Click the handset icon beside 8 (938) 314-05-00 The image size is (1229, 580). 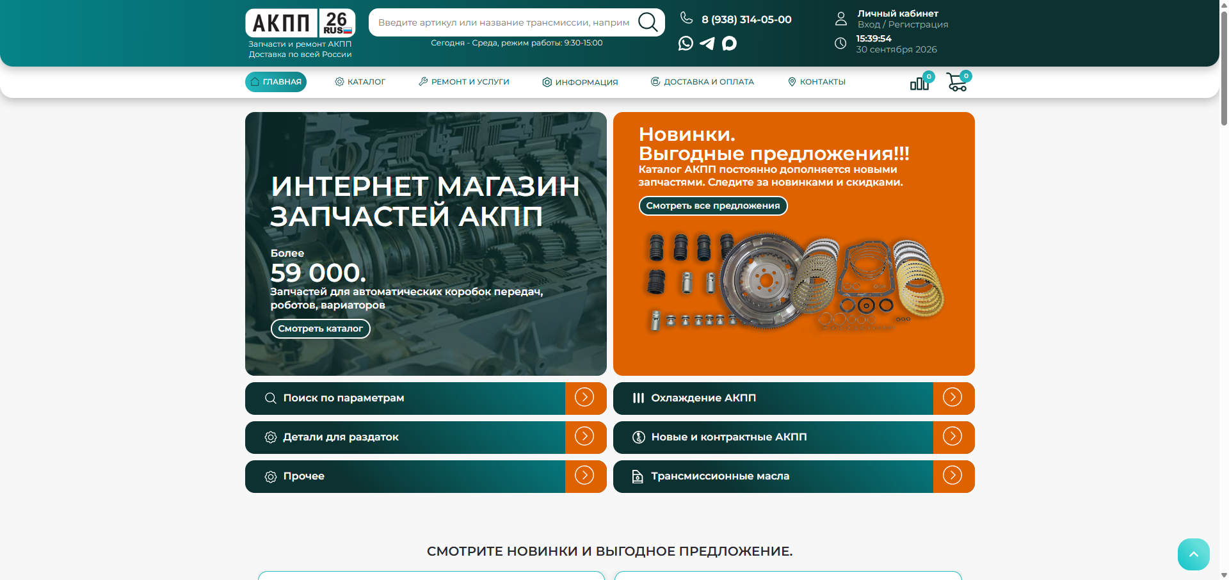(686, 18)
